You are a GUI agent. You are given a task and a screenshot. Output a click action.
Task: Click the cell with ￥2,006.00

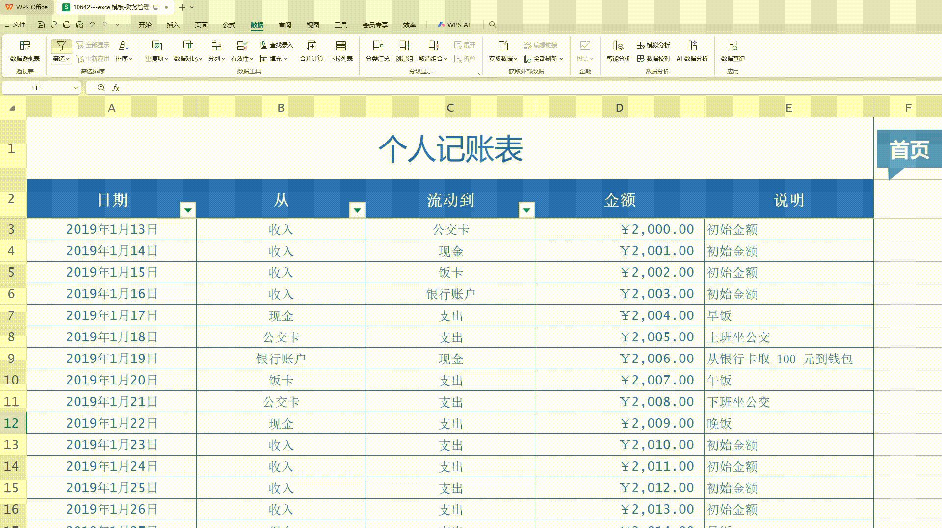[620, 359]
